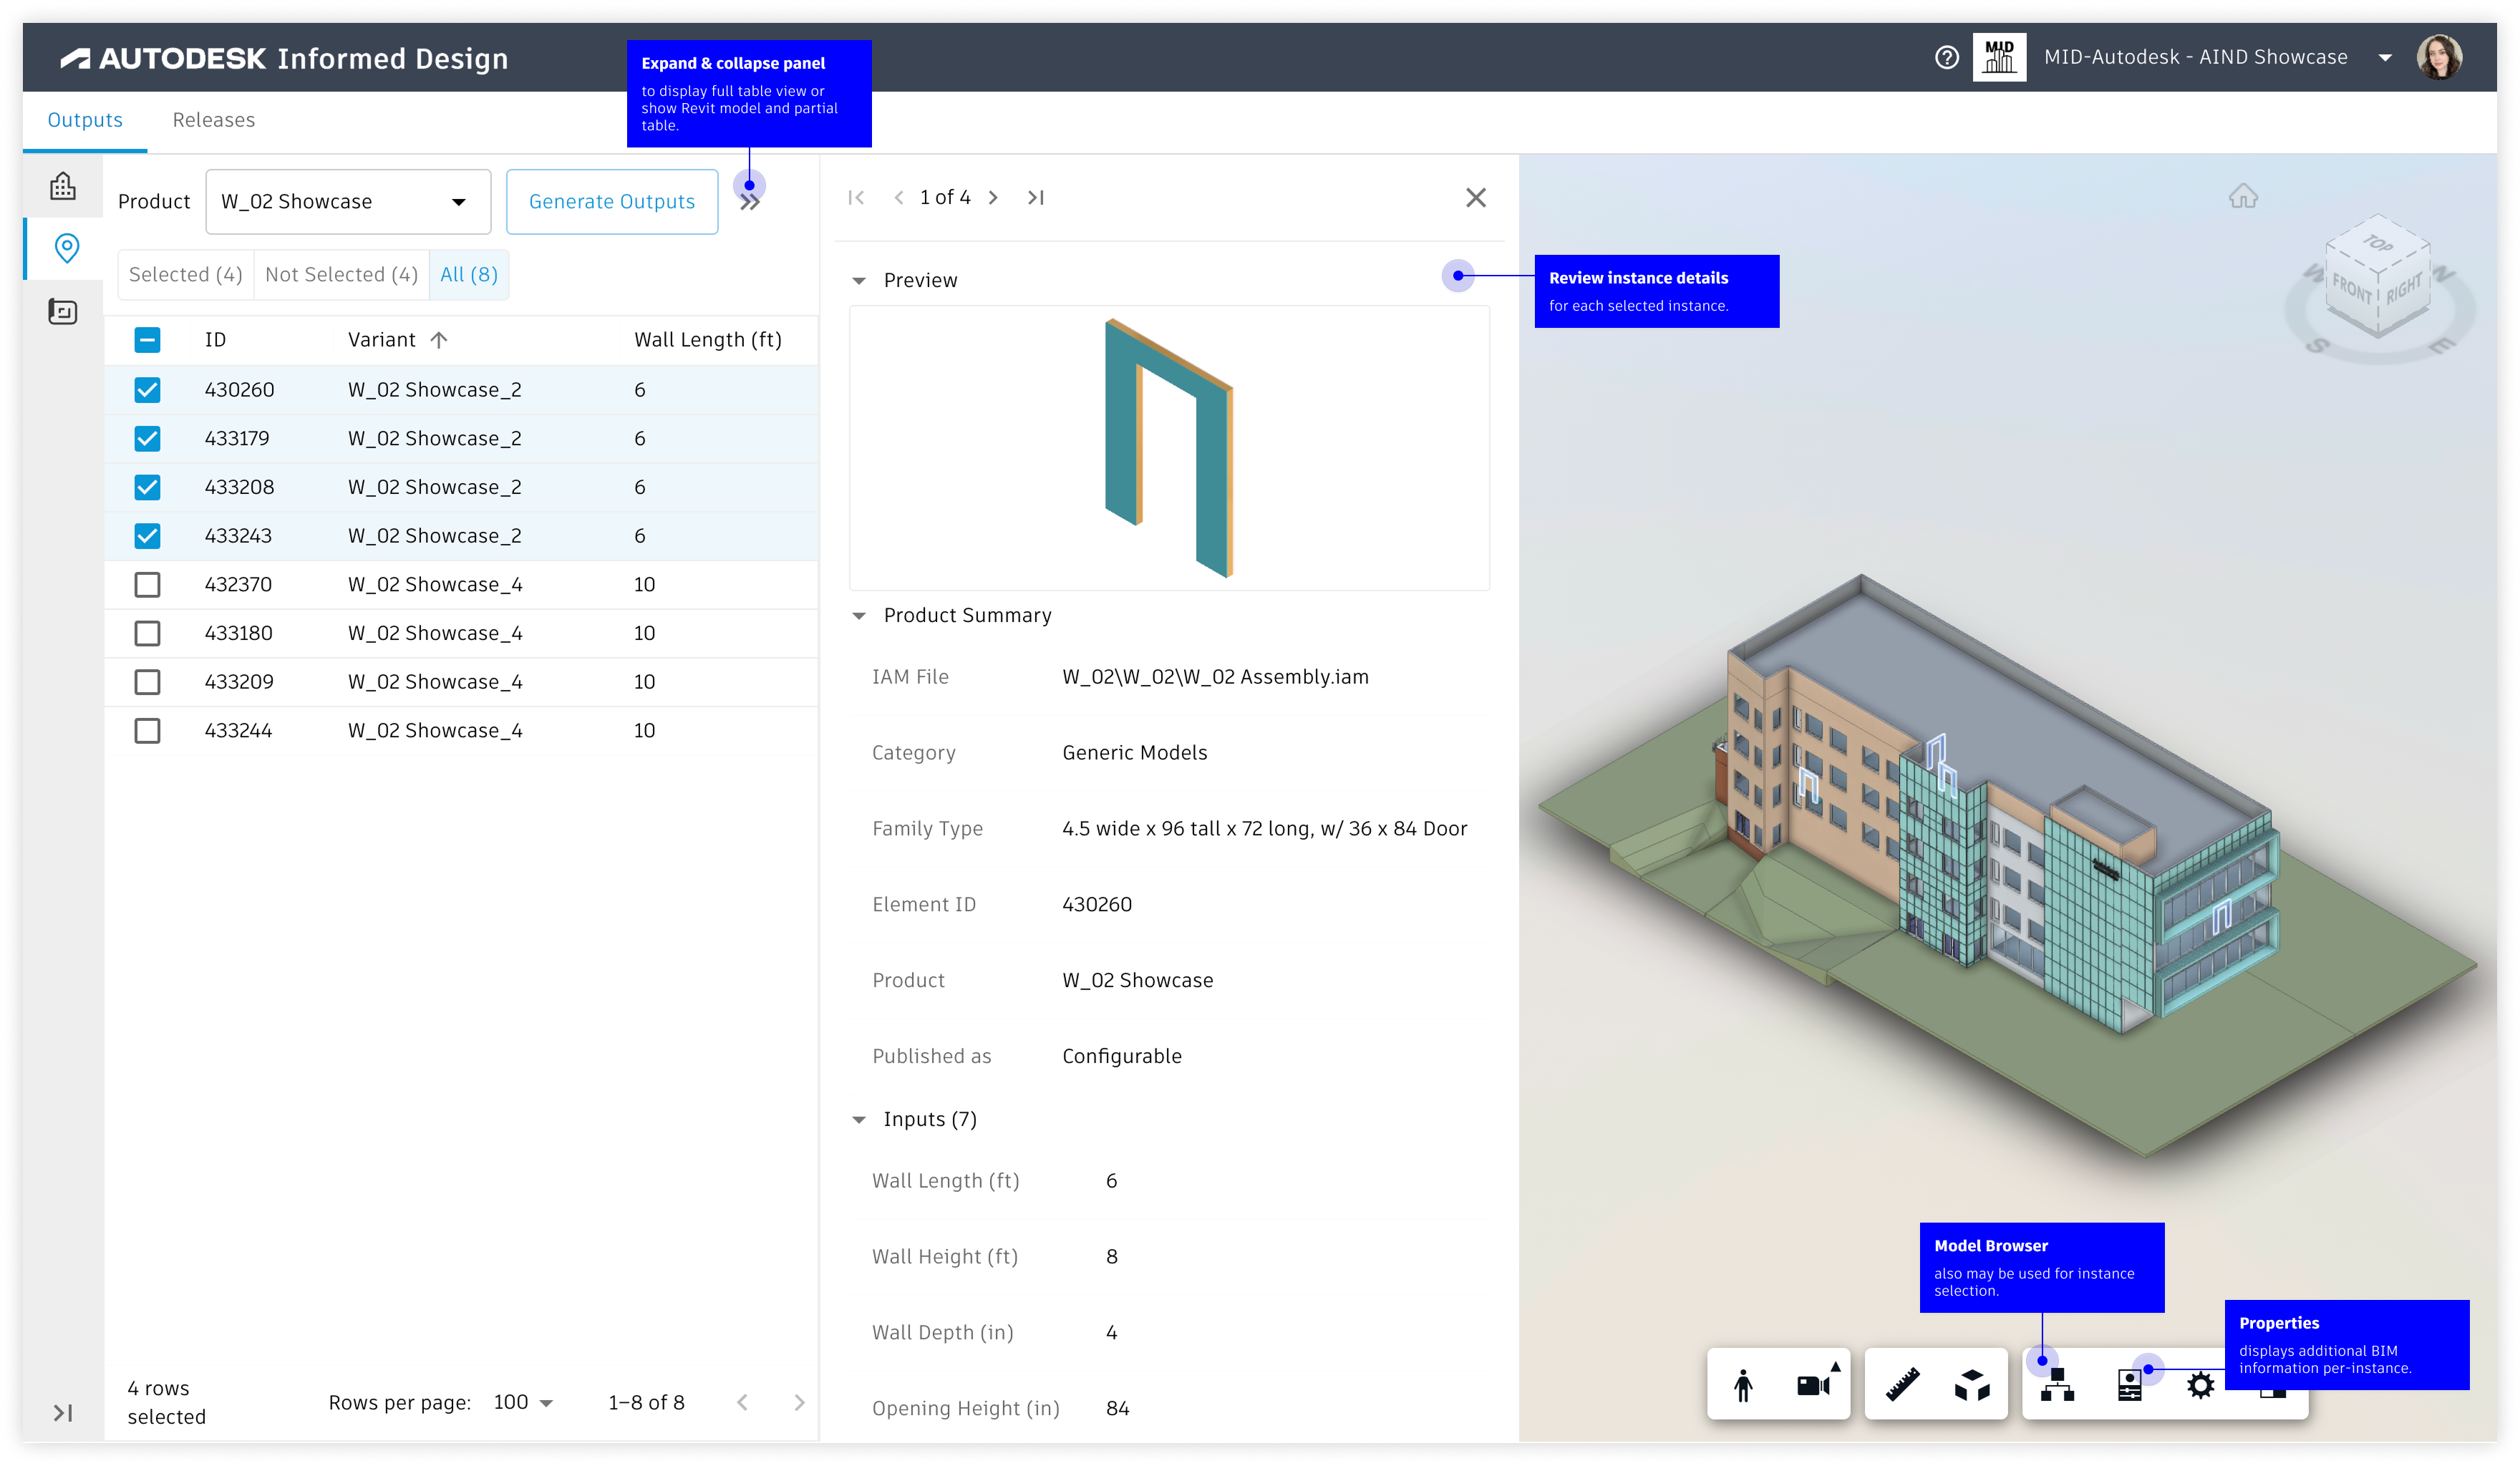Screen dimensions: 2520x1466
Task: Check the row with ID 432370
Action: (147, 584)
